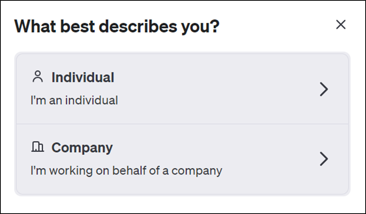The width and height of the screenshot is (366, 214).
Task: Close the 'What best describes you?' dialog
Action: pos(340,24)
